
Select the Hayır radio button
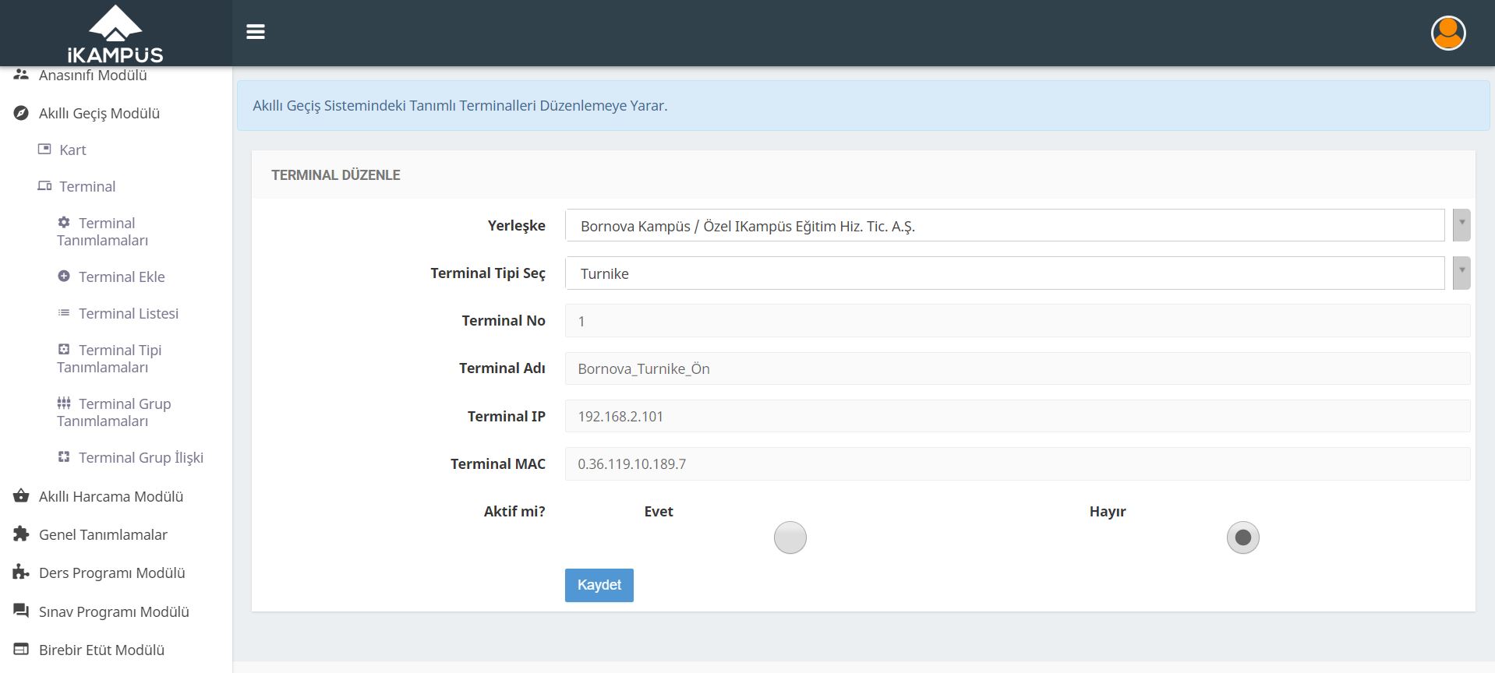coord(1242,537)
